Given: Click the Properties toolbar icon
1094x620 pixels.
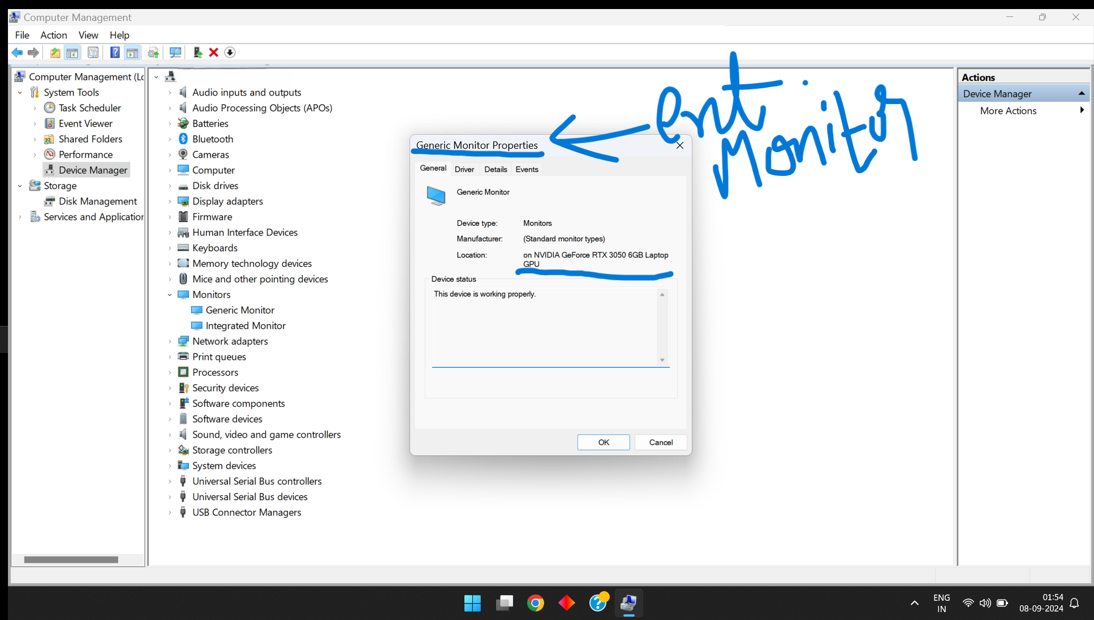Looking at the screenshot, I should point(93,53).
